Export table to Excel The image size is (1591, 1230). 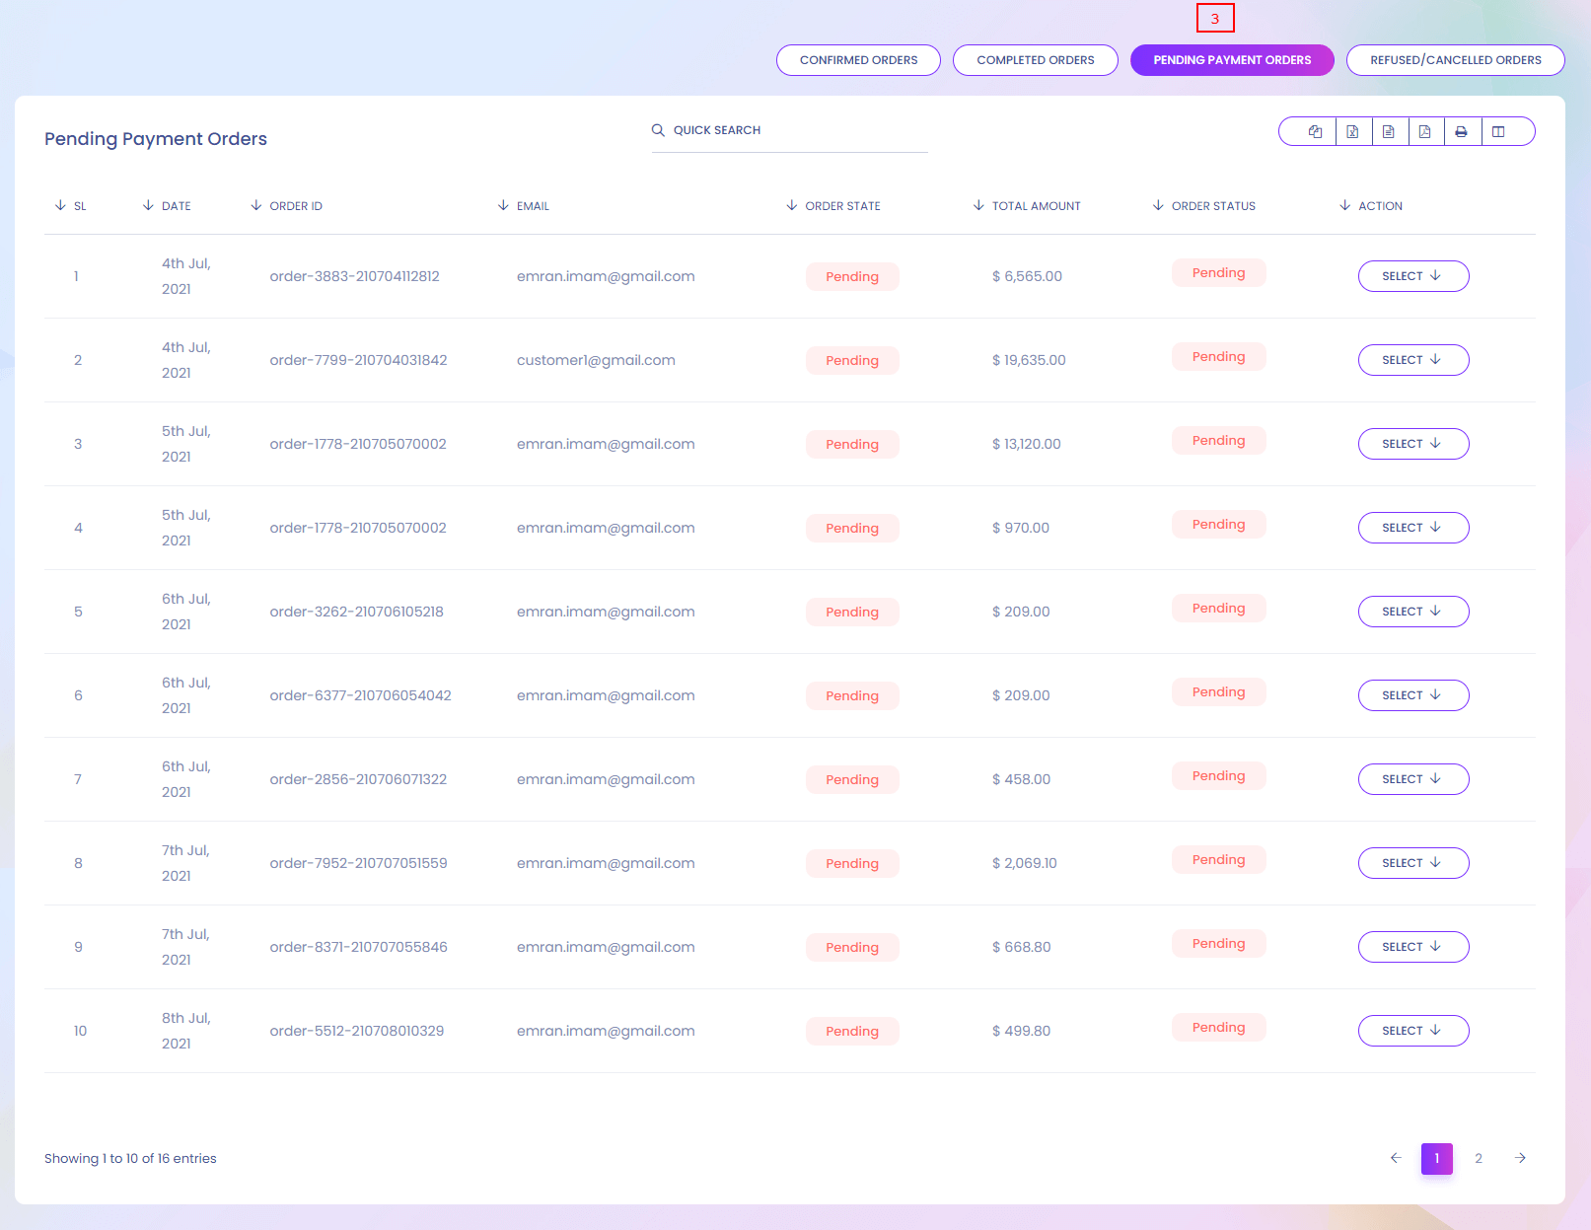[1352, 131]
